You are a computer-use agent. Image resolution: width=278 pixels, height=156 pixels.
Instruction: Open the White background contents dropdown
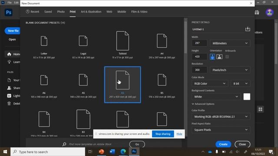point(216,97)
